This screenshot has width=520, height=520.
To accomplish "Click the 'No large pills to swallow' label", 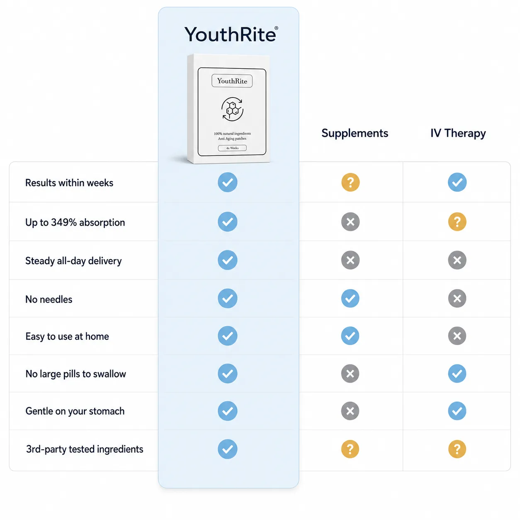I will (x=75, y=374).
